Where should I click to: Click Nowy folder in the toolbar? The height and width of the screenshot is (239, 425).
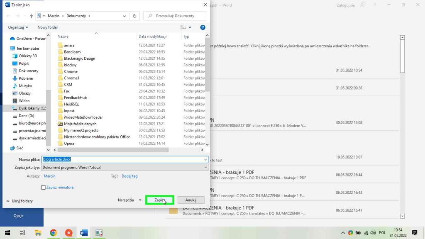point(48,27)
